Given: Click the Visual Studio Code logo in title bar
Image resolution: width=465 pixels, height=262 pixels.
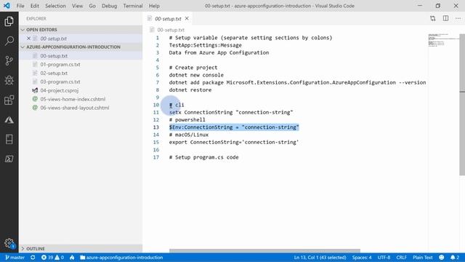Looking at the screenshot, I should click(7, 6).
